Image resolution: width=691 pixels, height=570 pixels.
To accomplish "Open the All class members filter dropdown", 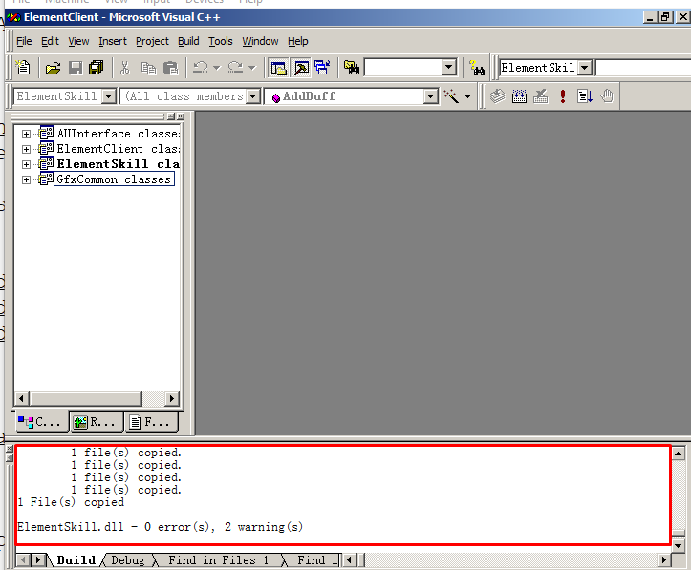I will click(x=253, y=95).
